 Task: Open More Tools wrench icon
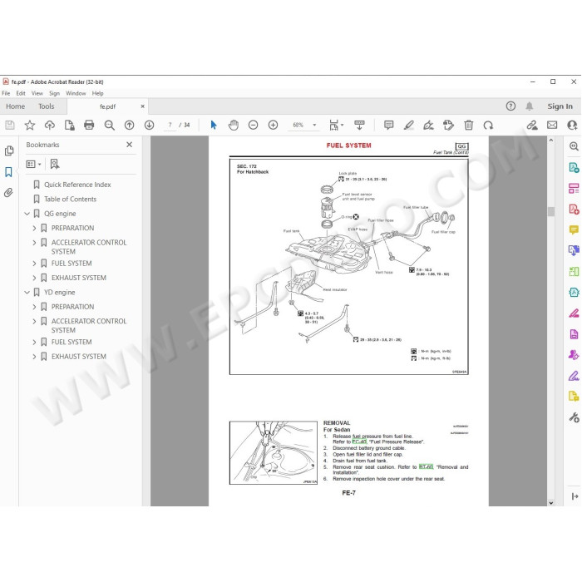[x=574, y=417]
